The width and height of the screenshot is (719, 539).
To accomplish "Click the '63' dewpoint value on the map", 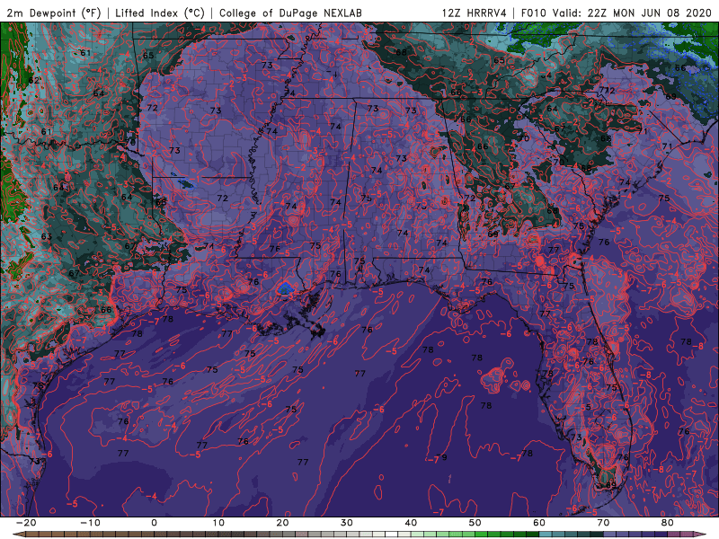I will tap(47, 236).
